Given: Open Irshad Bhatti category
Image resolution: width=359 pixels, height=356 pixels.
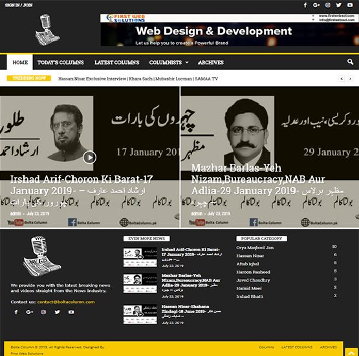Looking at the screenshot, I should click(x=250, y=296).
